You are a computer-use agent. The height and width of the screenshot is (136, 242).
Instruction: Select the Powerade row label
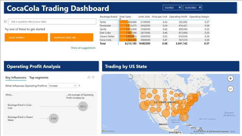pos(105,26)
